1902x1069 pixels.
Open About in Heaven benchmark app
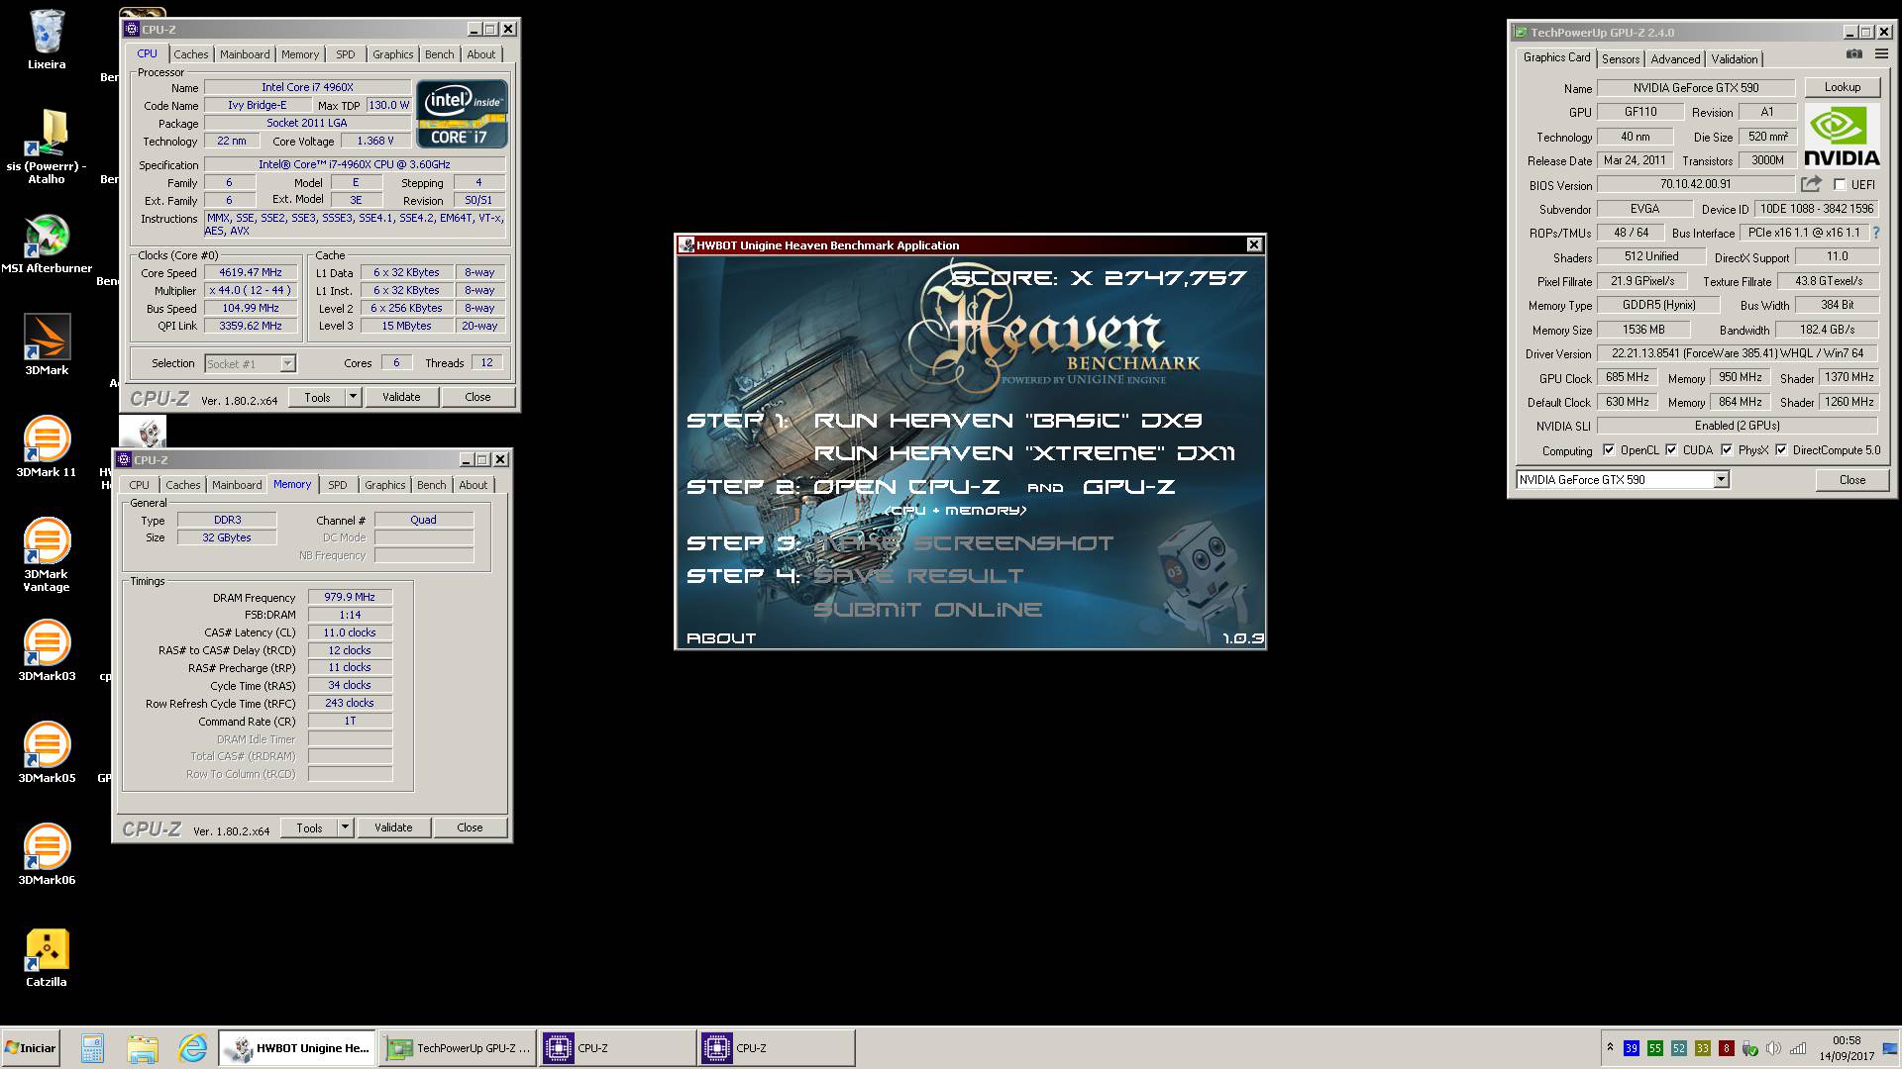tap(721, 638)
